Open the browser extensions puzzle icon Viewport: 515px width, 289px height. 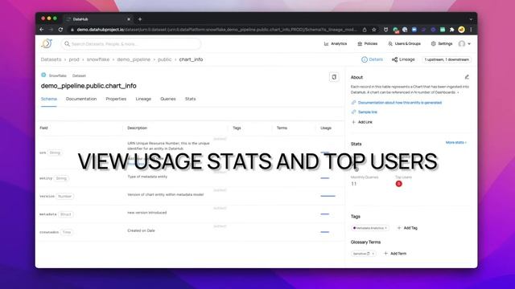452,30
